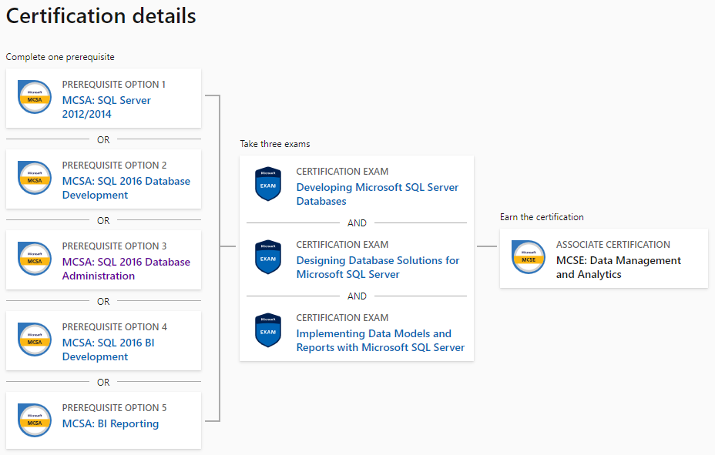Open MCSA: SQL 2016 Database Administration link
The height and width of the screenshot is (455, 715).
coord(126,269)
